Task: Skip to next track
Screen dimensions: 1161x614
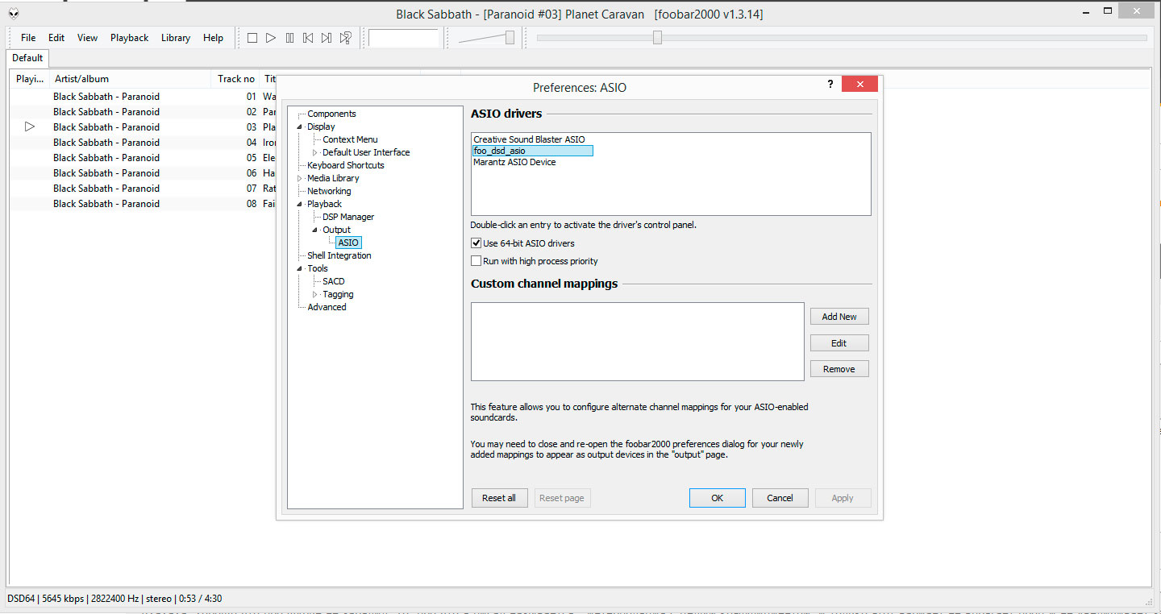Action: (327, 38)
